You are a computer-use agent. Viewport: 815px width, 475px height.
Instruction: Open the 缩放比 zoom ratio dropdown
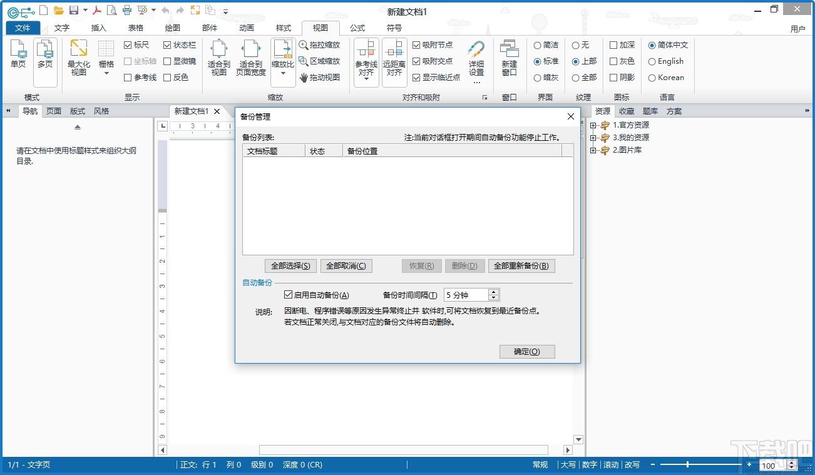(283, 73)
